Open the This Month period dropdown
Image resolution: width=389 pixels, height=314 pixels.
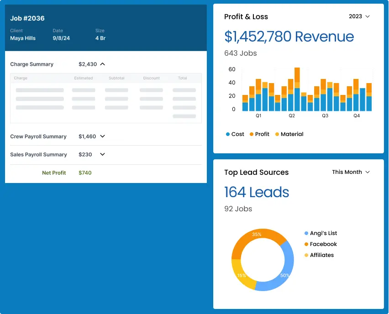click(351, 172)
